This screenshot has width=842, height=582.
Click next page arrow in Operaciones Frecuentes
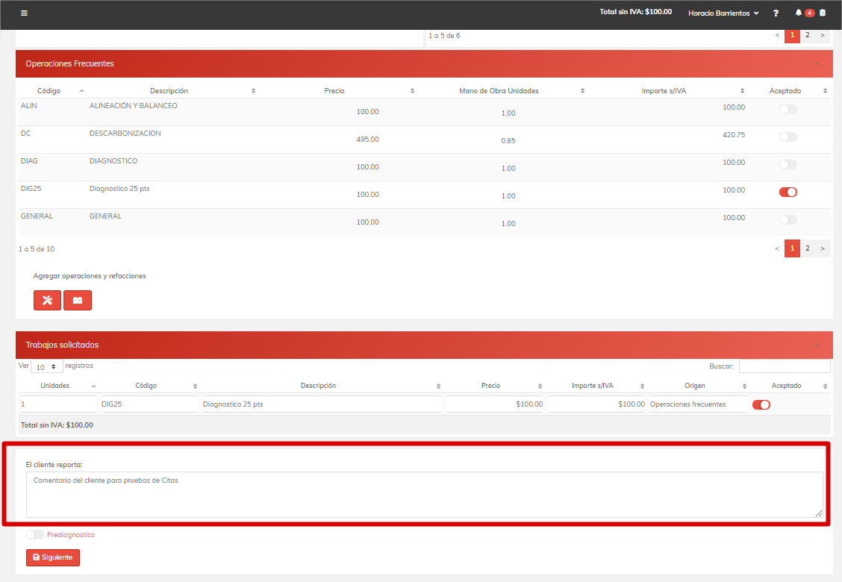pyautogui.click(x=823, y=248)
